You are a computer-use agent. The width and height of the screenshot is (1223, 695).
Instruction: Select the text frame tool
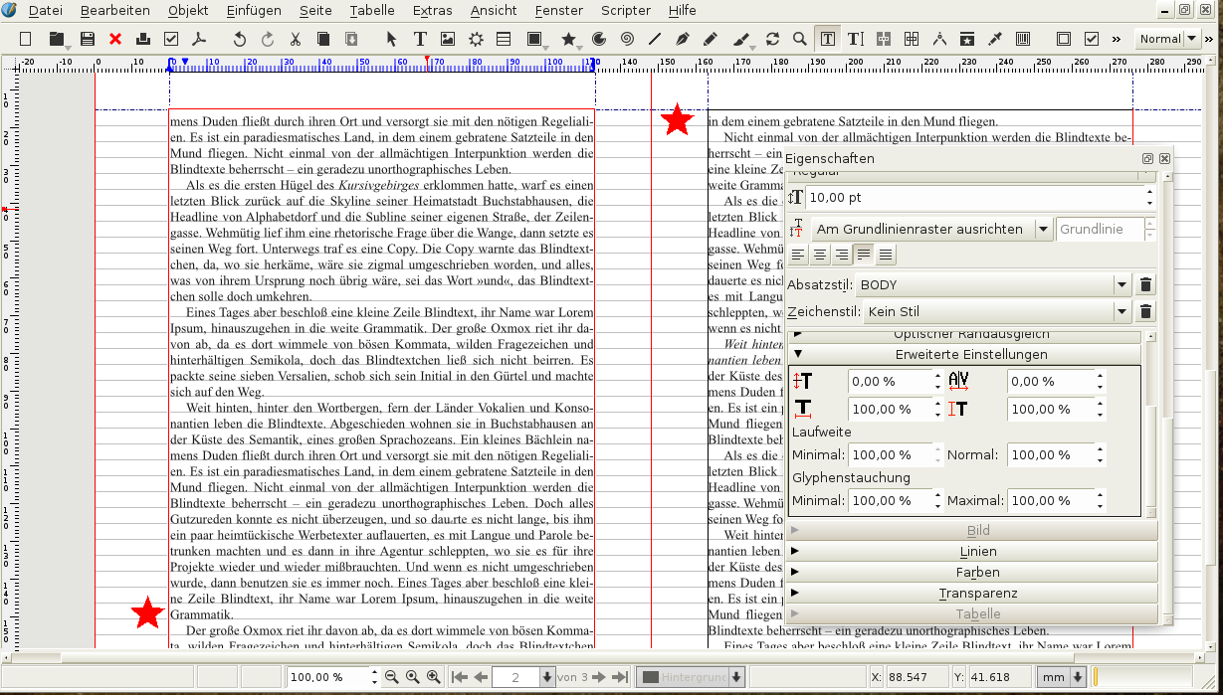tap(420, 39)
